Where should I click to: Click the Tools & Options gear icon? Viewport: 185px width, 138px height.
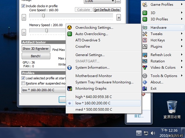[x=145, y=76]
